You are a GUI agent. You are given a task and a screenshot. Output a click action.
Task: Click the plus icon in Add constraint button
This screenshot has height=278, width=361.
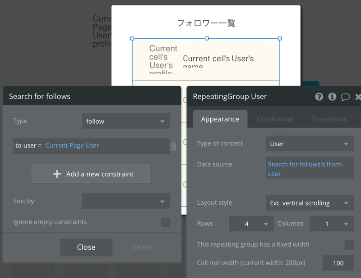pyautogui.click(x=57, y=174)
